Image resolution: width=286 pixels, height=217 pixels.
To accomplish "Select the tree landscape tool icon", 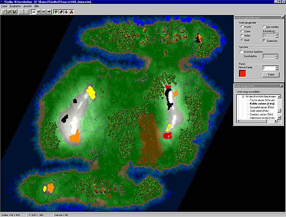I will point(56,12).
